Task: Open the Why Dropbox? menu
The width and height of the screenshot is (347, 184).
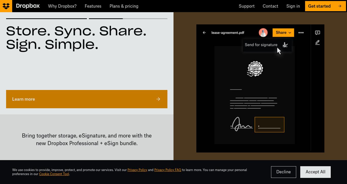Action: coord(62,6)
